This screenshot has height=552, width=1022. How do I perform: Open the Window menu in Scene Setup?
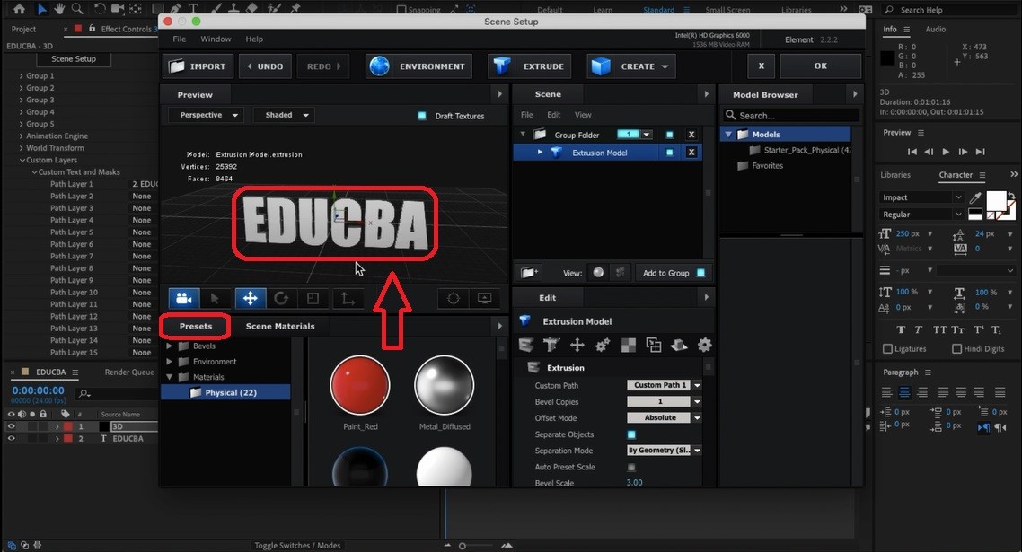(216, 39)
